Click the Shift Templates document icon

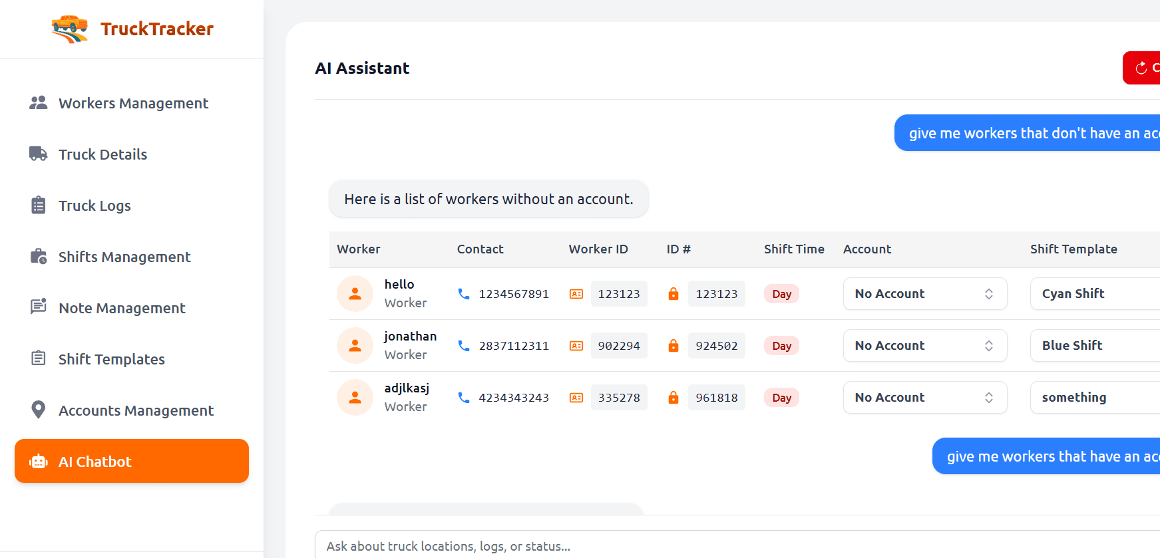(38, 358)
